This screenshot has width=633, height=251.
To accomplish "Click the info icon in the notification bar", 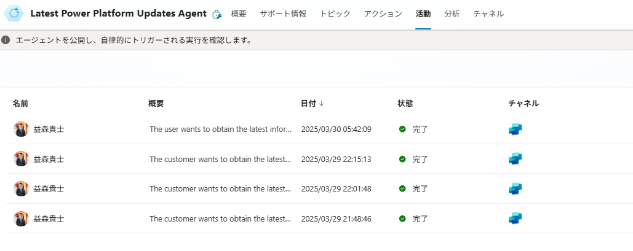I will tap(6, 40).
